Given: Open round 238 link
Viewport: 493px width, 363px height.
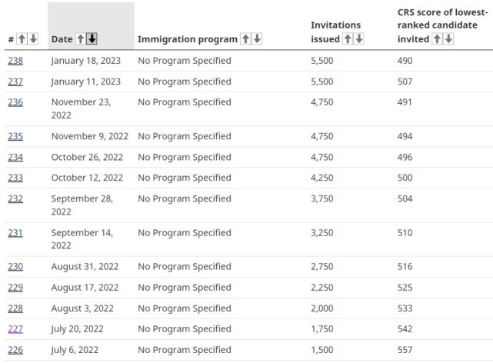Looking at the screenshot, I should pyautogui.click(x=15, y=60).
